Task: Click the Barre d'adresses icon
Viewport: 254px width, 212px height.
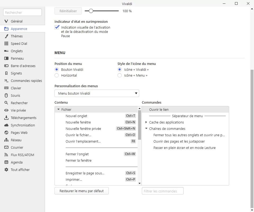Action: tap(6, 66)
